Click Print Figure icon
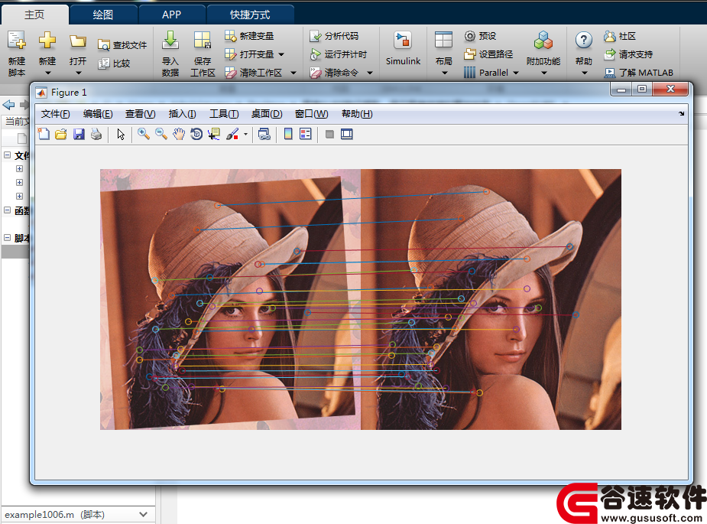This screenshot has height=524, width=707. pos(96,134)
